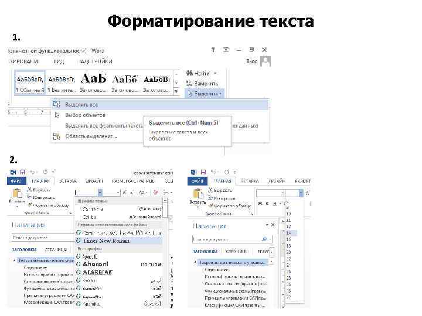Viewport: 422px width, 316px height.
Task: Open ДИЗАЙН tab in right Word window
Action: click(x=277, y=181)
